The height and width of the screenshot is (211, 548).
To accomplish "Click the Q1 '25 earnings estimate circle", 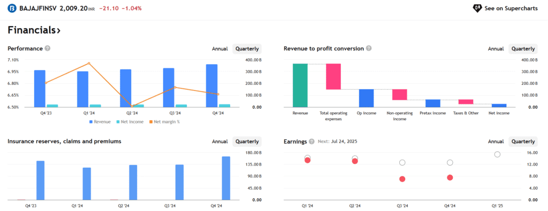I will pos(497,154).
